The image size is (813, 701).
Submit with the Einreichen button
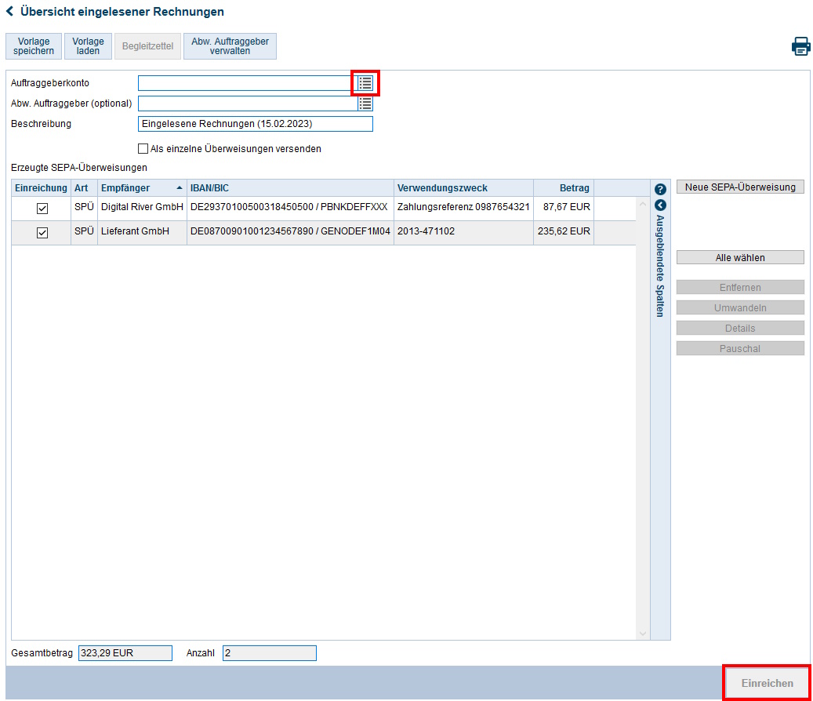(x=767, y=683)
